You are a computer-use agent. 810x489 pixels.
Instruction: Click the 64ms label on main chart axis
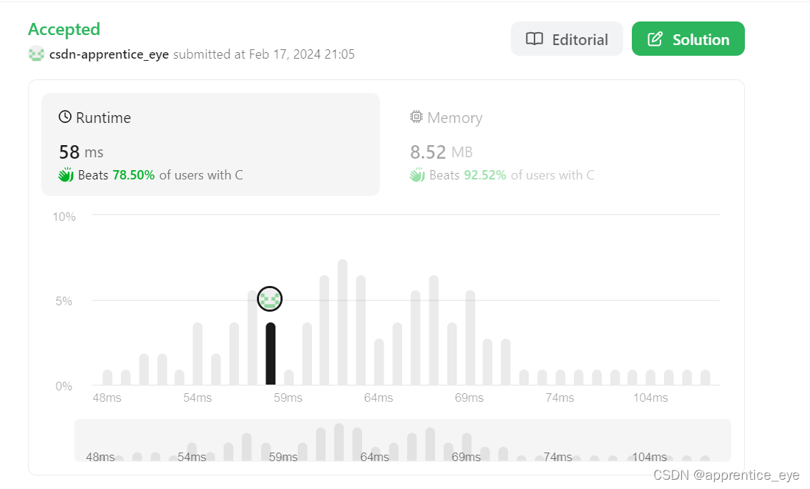378,397
